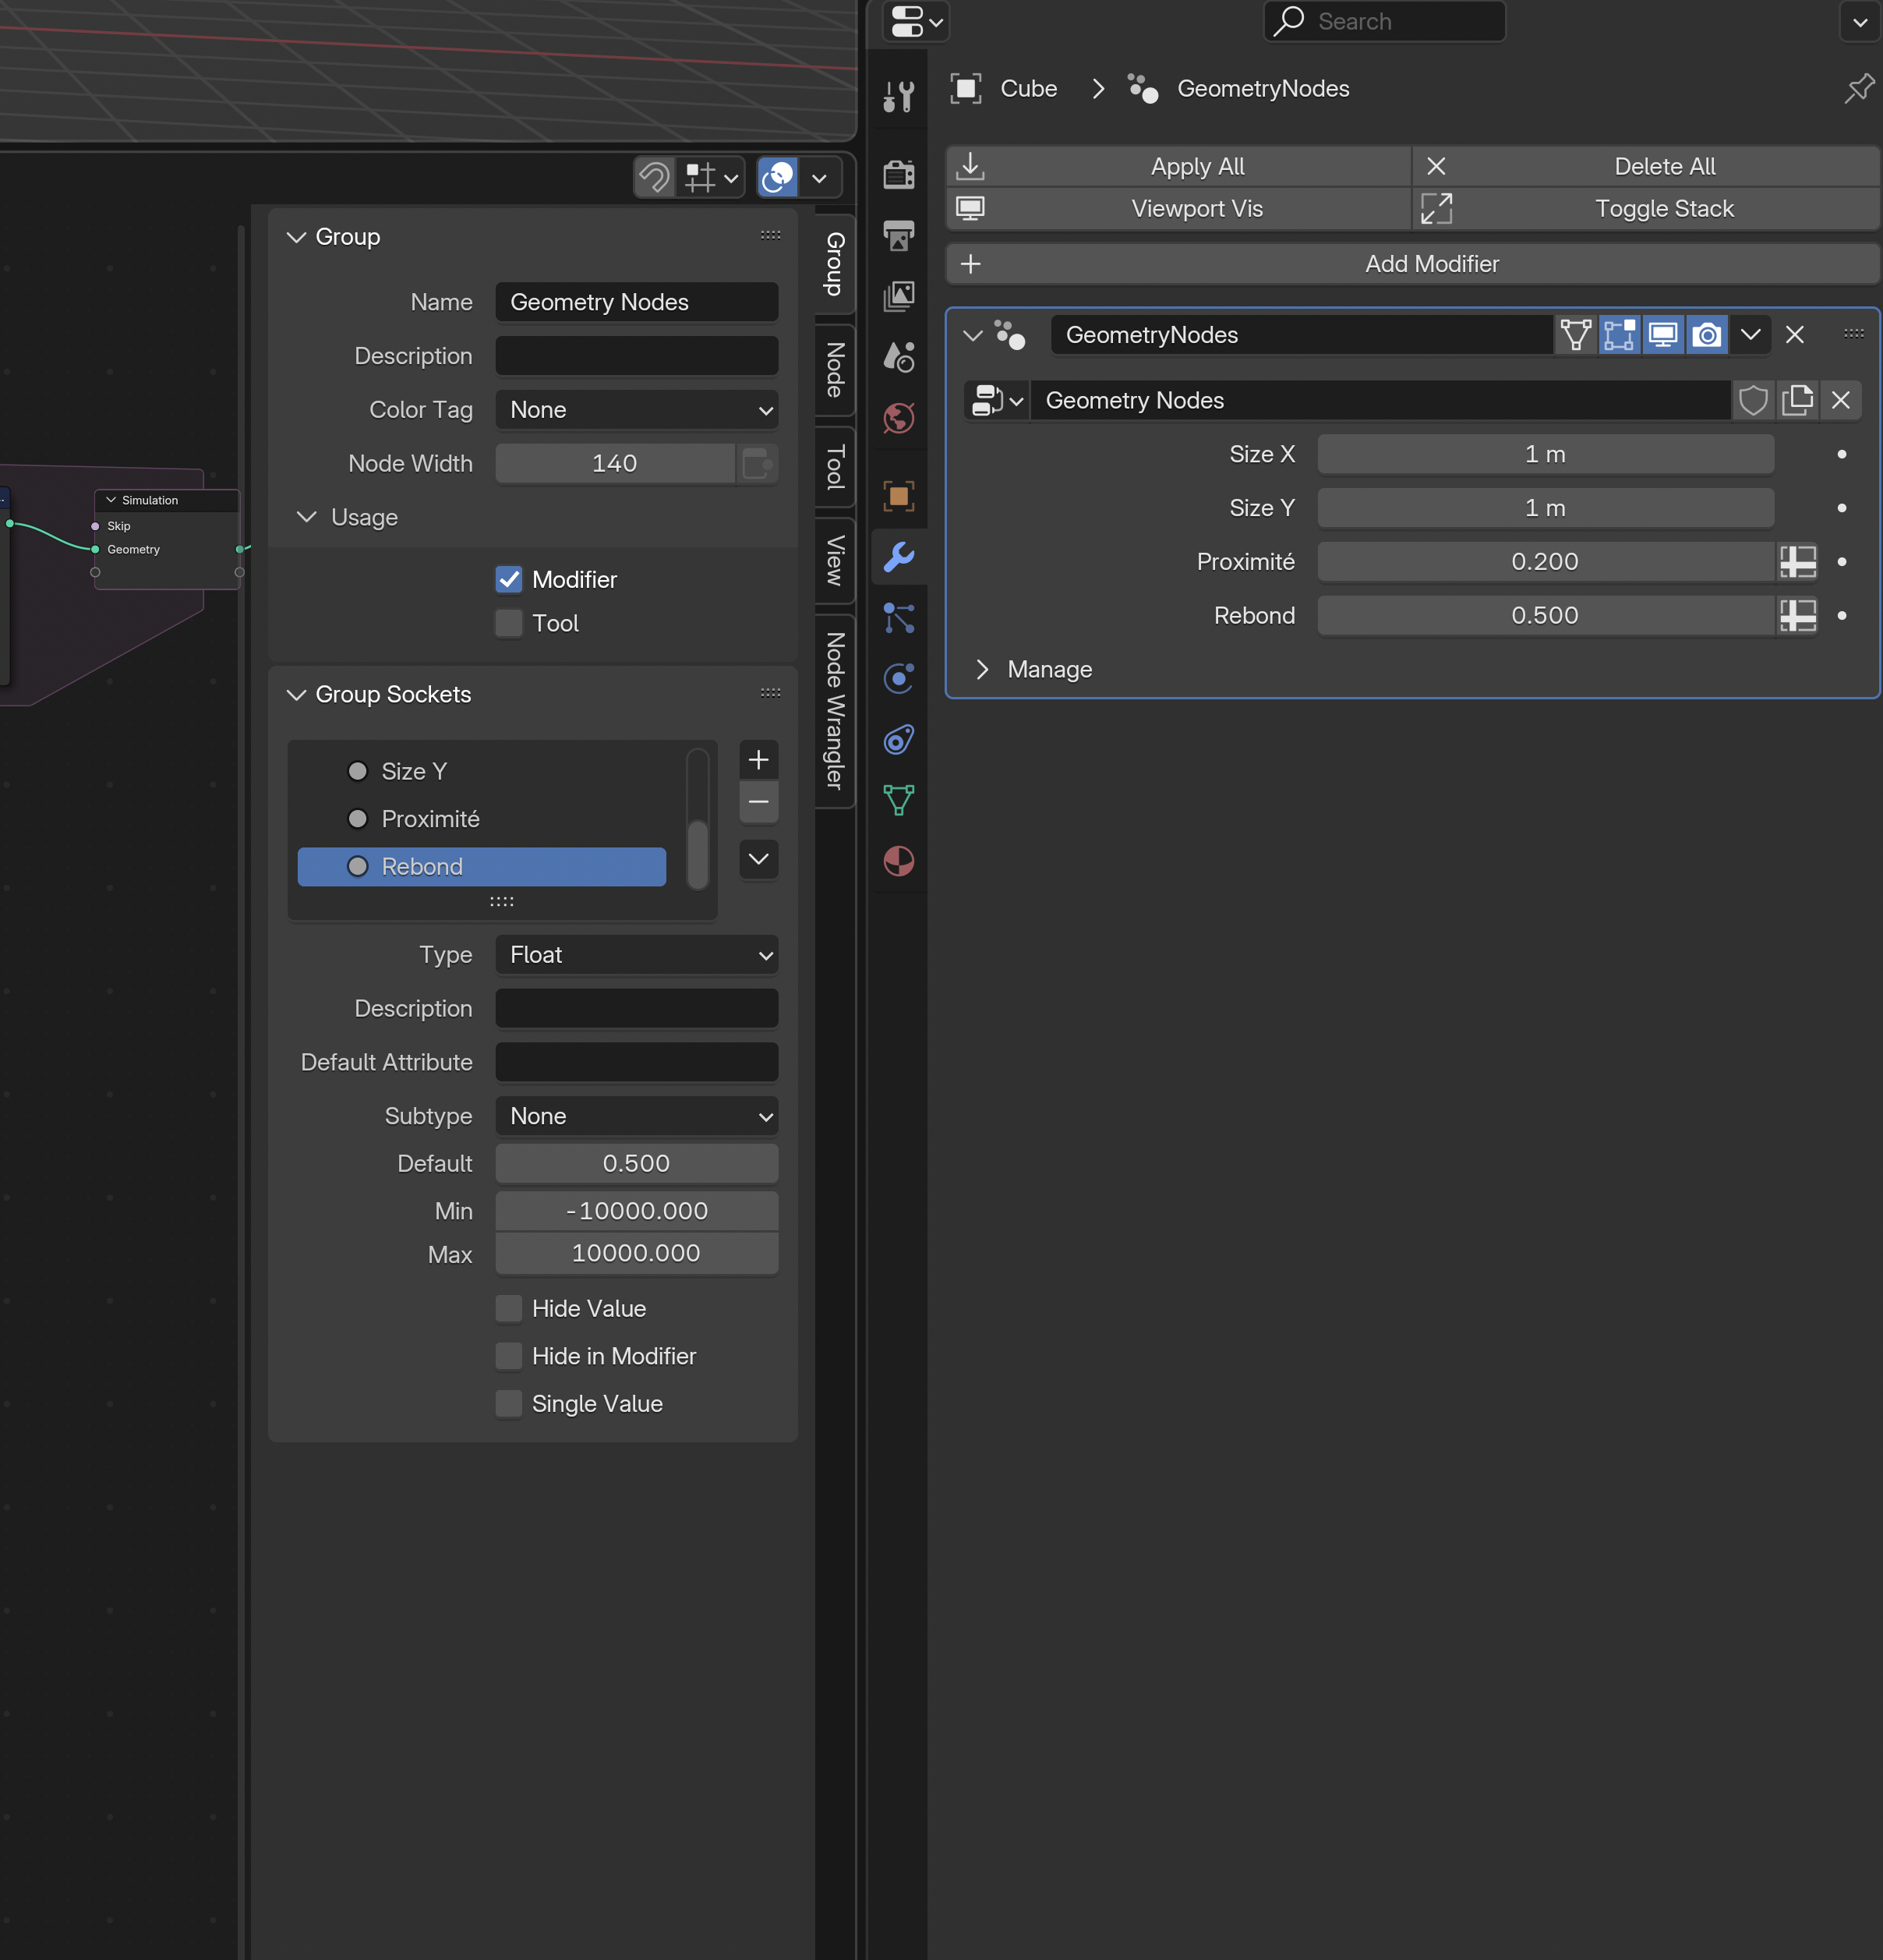Click the Apply All button
Viewport: 1883px width, 1960px height.
[1178, 166]
